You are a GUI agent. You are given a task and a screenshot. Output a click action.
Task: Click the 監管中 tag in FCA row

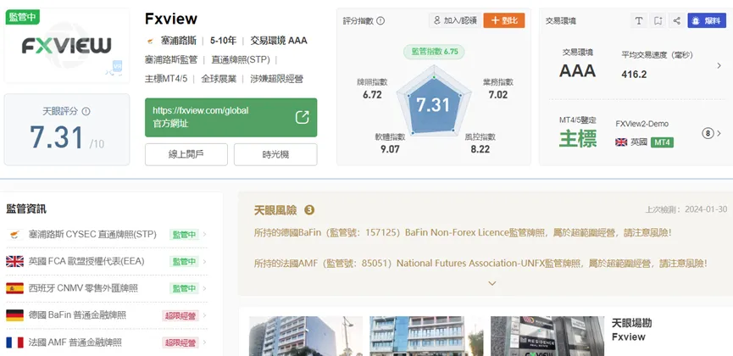(184, 262)
